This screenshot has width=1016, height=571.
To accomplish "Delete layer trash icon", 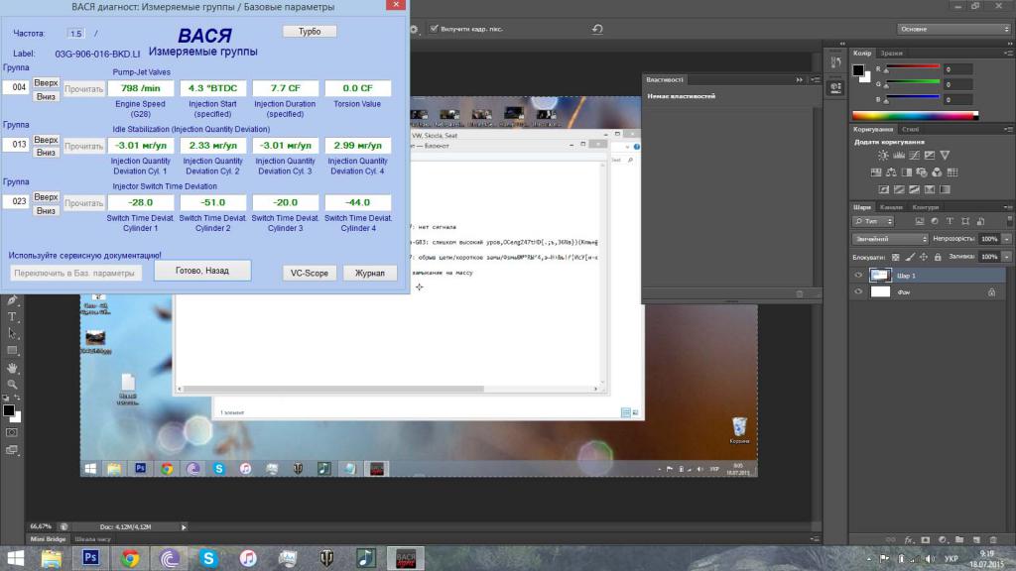I will [993, 539].
